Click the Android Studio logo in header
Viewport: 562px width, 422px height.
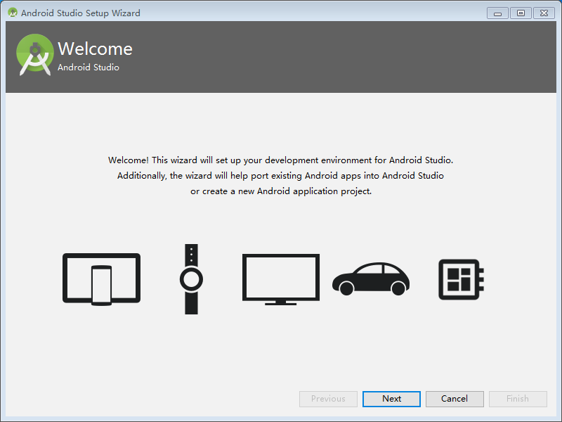(x=34, y=55)
